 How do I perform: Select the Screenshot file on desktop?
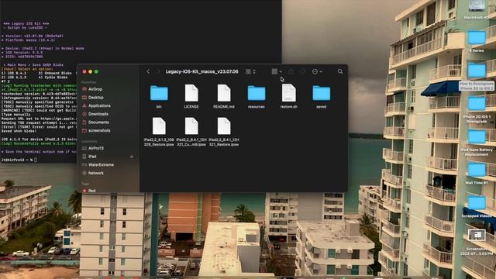pos(477,236)
